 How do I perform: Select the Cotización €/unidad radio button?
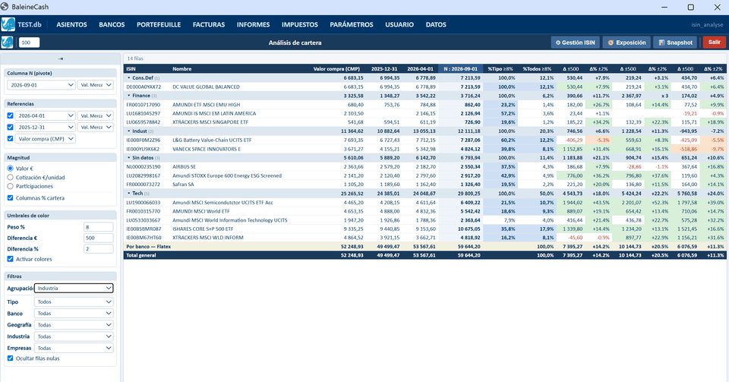(10, 177)
